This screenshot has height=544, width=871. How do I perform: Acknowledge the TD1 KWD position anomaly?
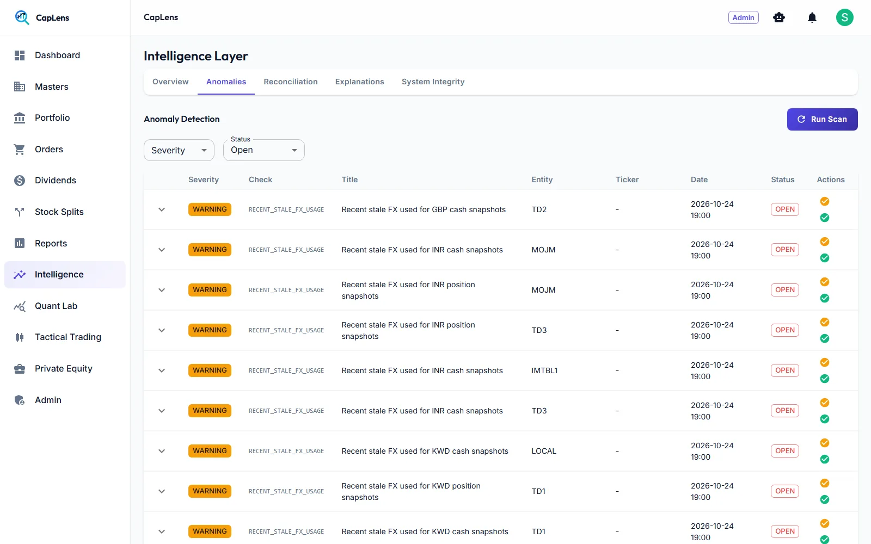[x=825, y=483]
